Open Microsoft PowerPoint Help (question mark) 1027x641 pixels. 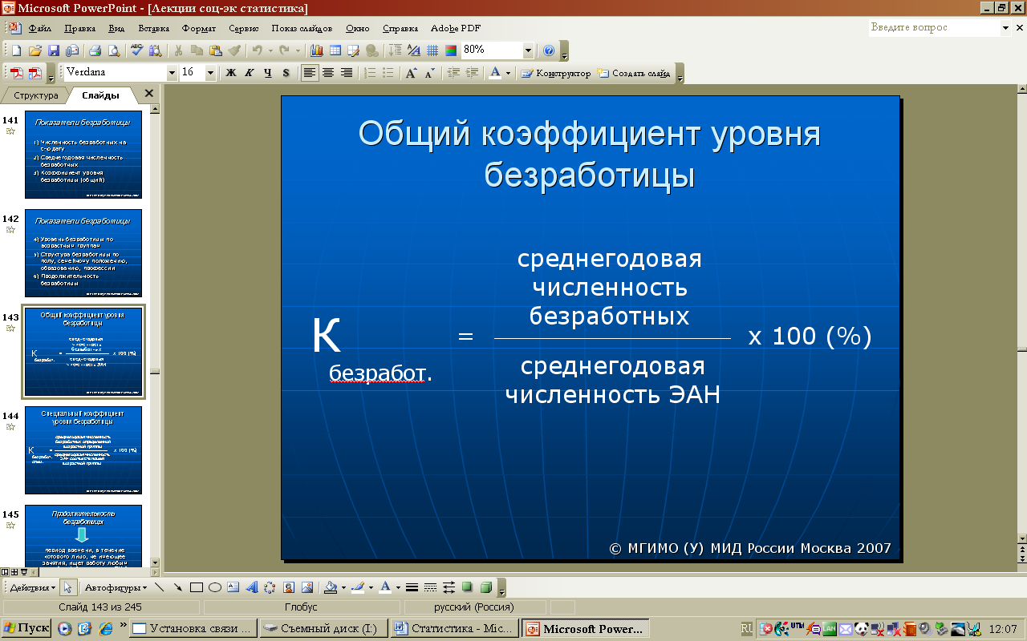coord(549,50)
